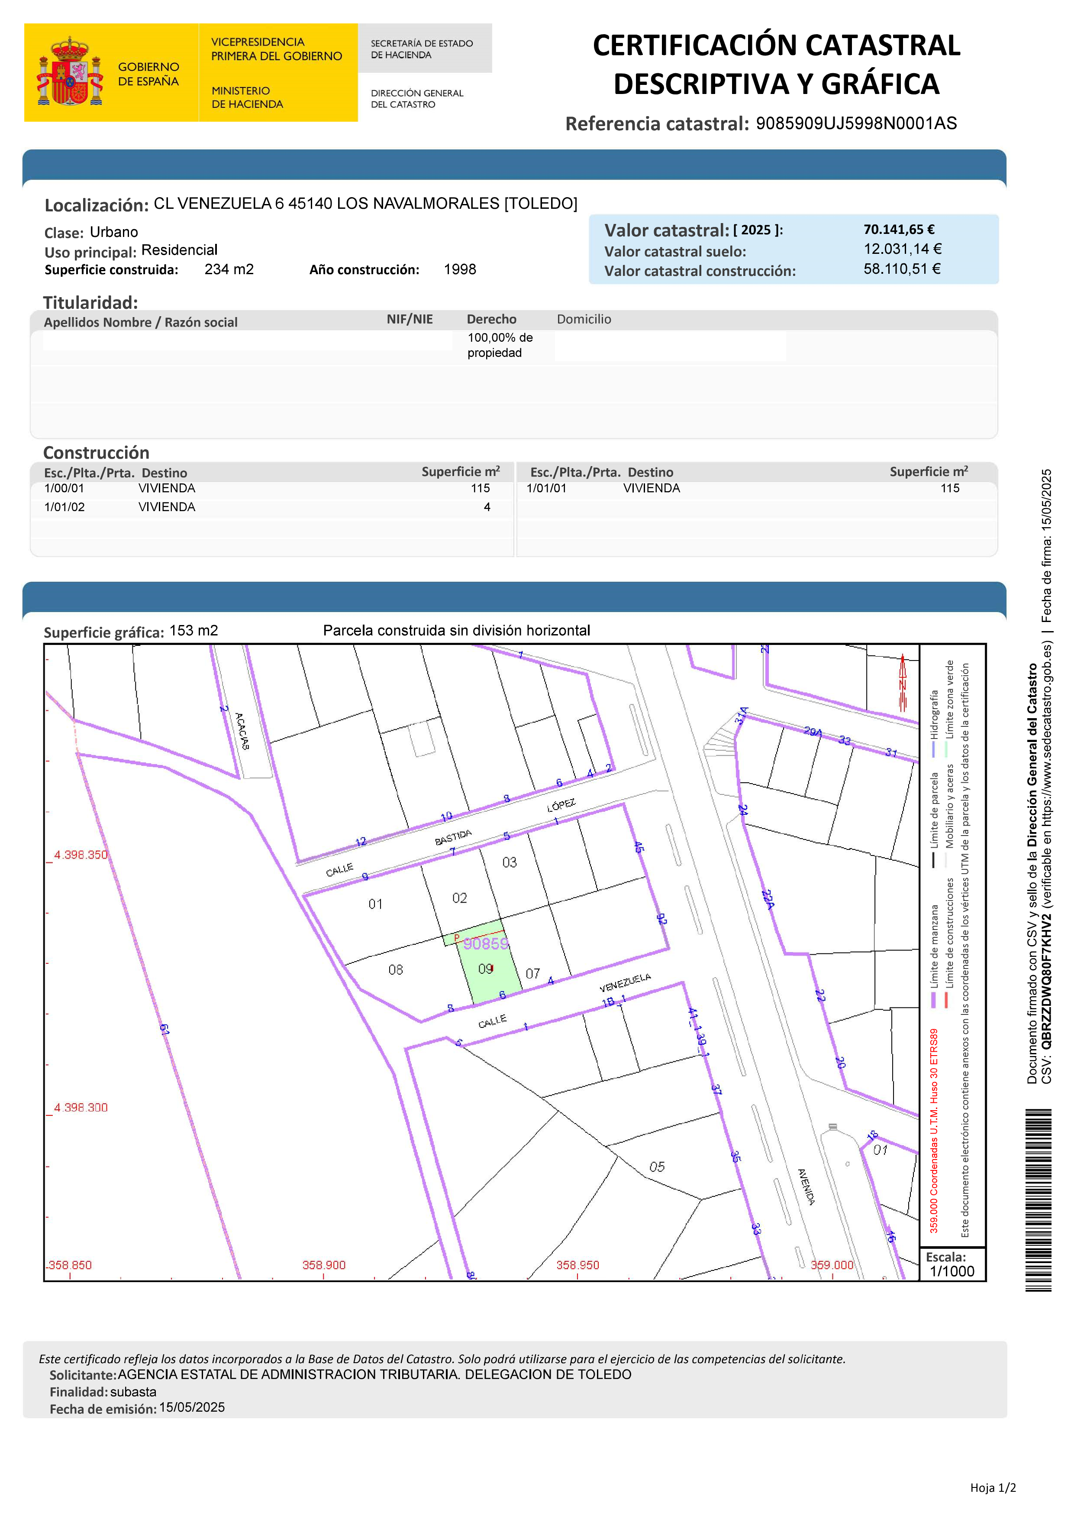This screenshot has width=1071, height=1513.
Task: Click the Spanish coat of arms emblem
Action: (70, 73)
